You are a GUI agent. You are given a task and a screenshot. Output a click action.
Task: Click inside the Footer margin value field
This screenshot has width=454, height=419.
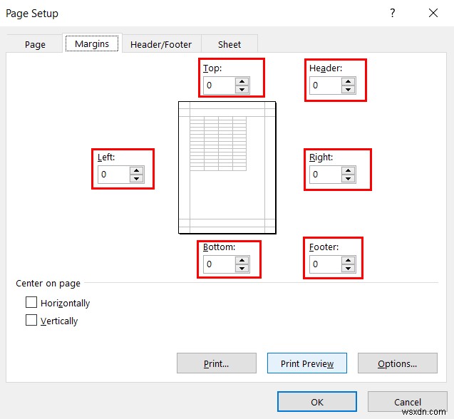pyautogui.click(x=326, y=264)
